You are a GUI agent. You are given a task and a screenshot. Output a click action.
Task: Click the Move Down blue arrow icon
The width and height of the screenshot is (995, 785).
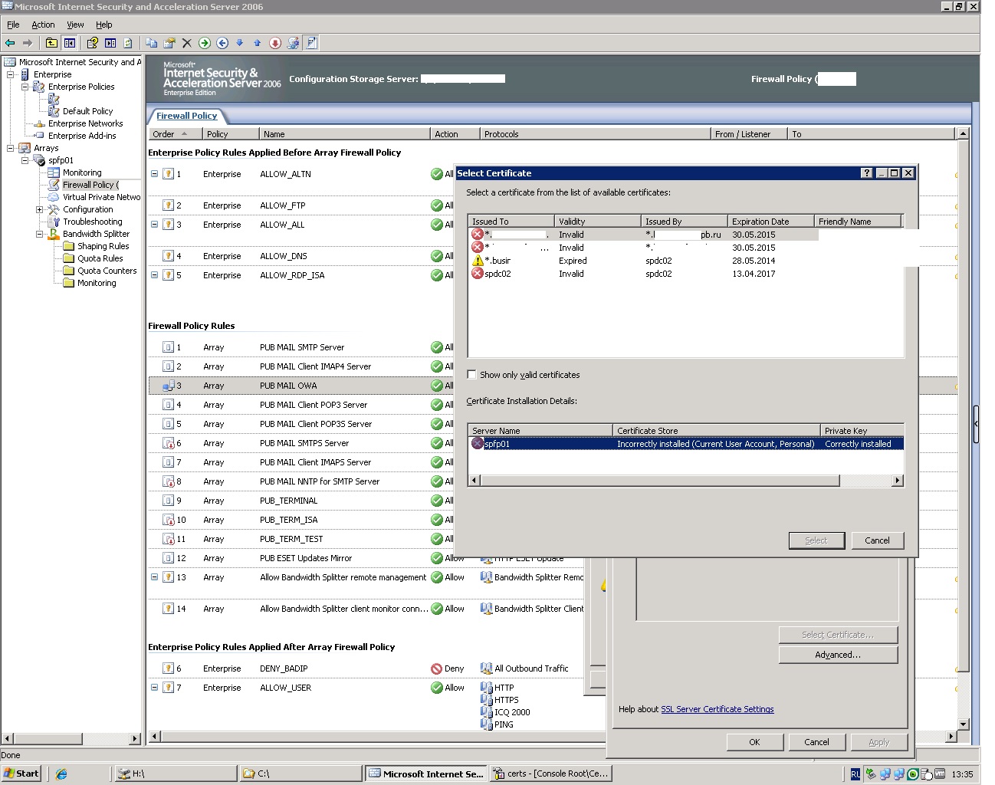pyautogui.click(x=240, y=43)
